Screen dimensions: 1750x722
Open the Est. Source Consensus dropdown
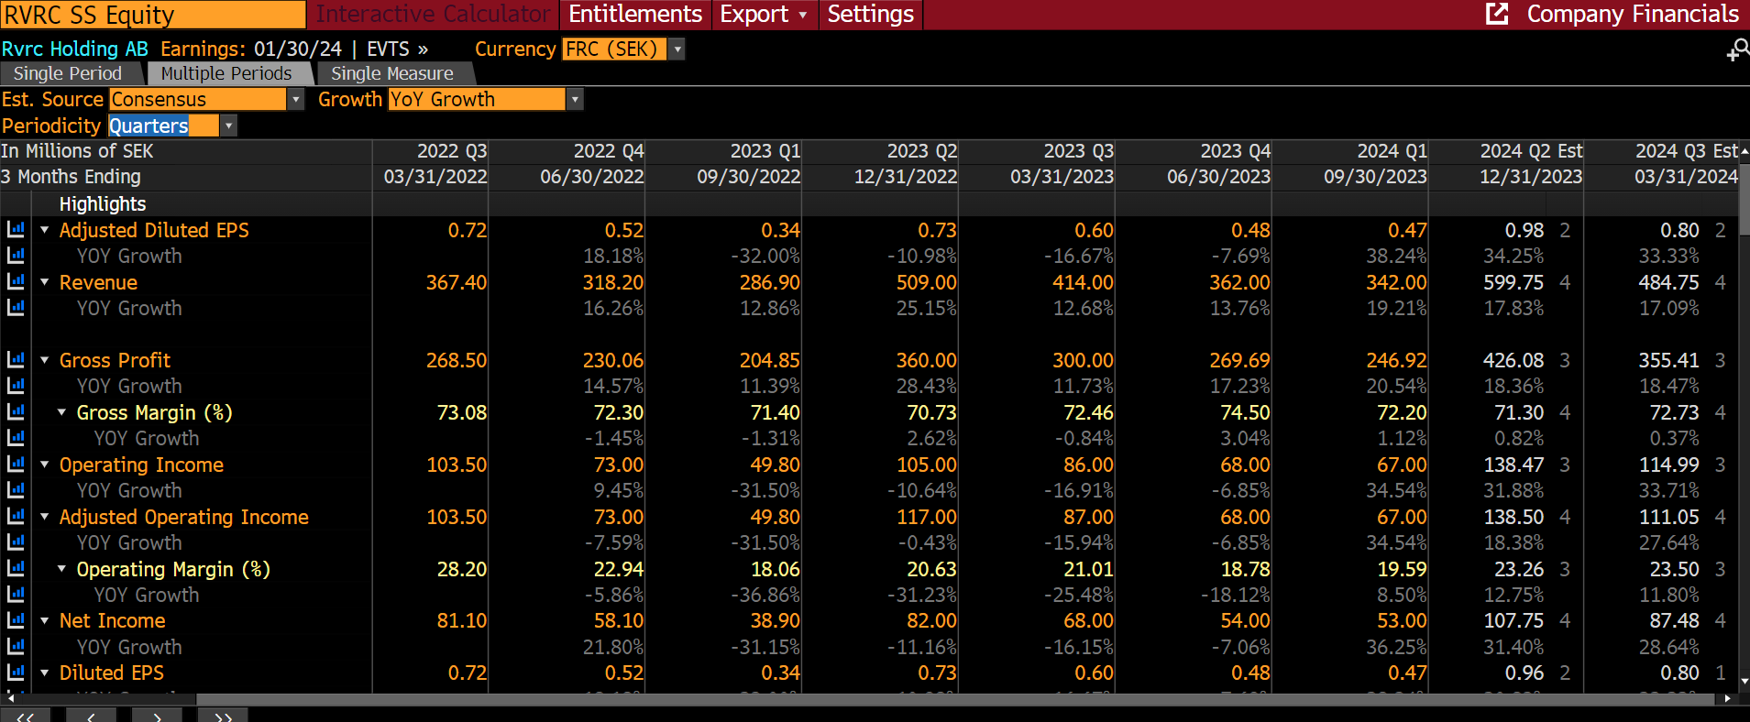295,99
